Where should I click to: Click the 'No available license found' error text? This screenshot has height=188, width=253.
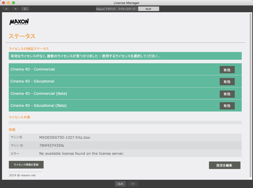(82, 153)
